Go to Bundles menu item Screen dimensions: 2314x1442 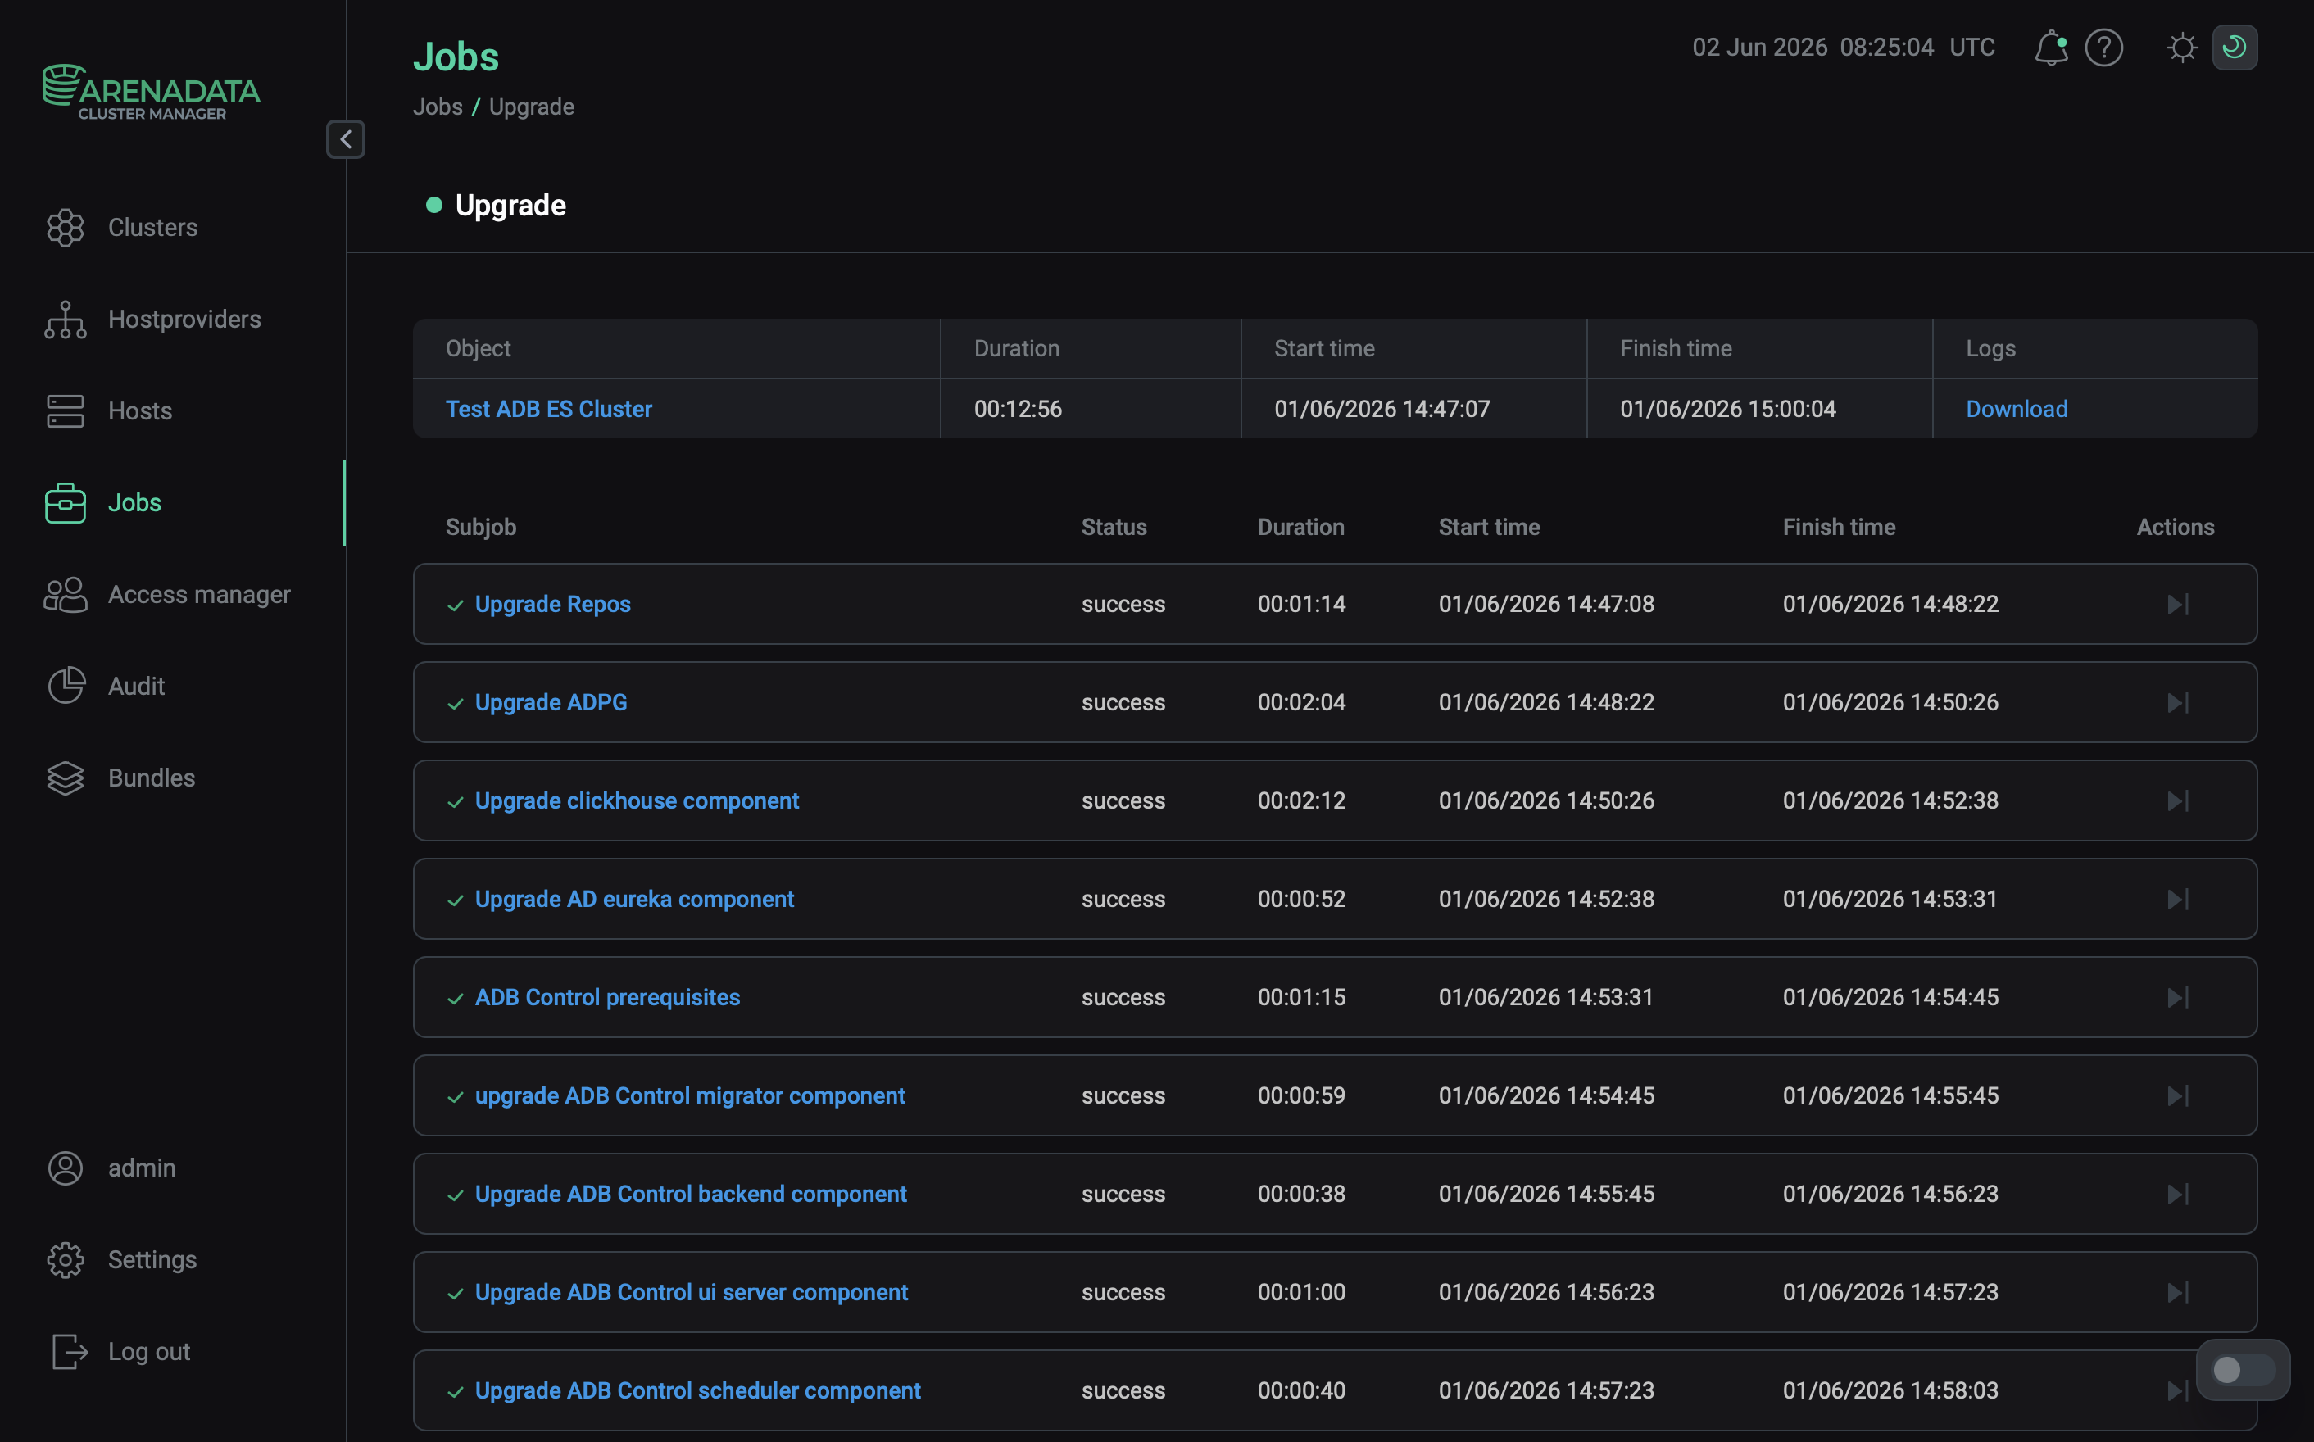152,778
